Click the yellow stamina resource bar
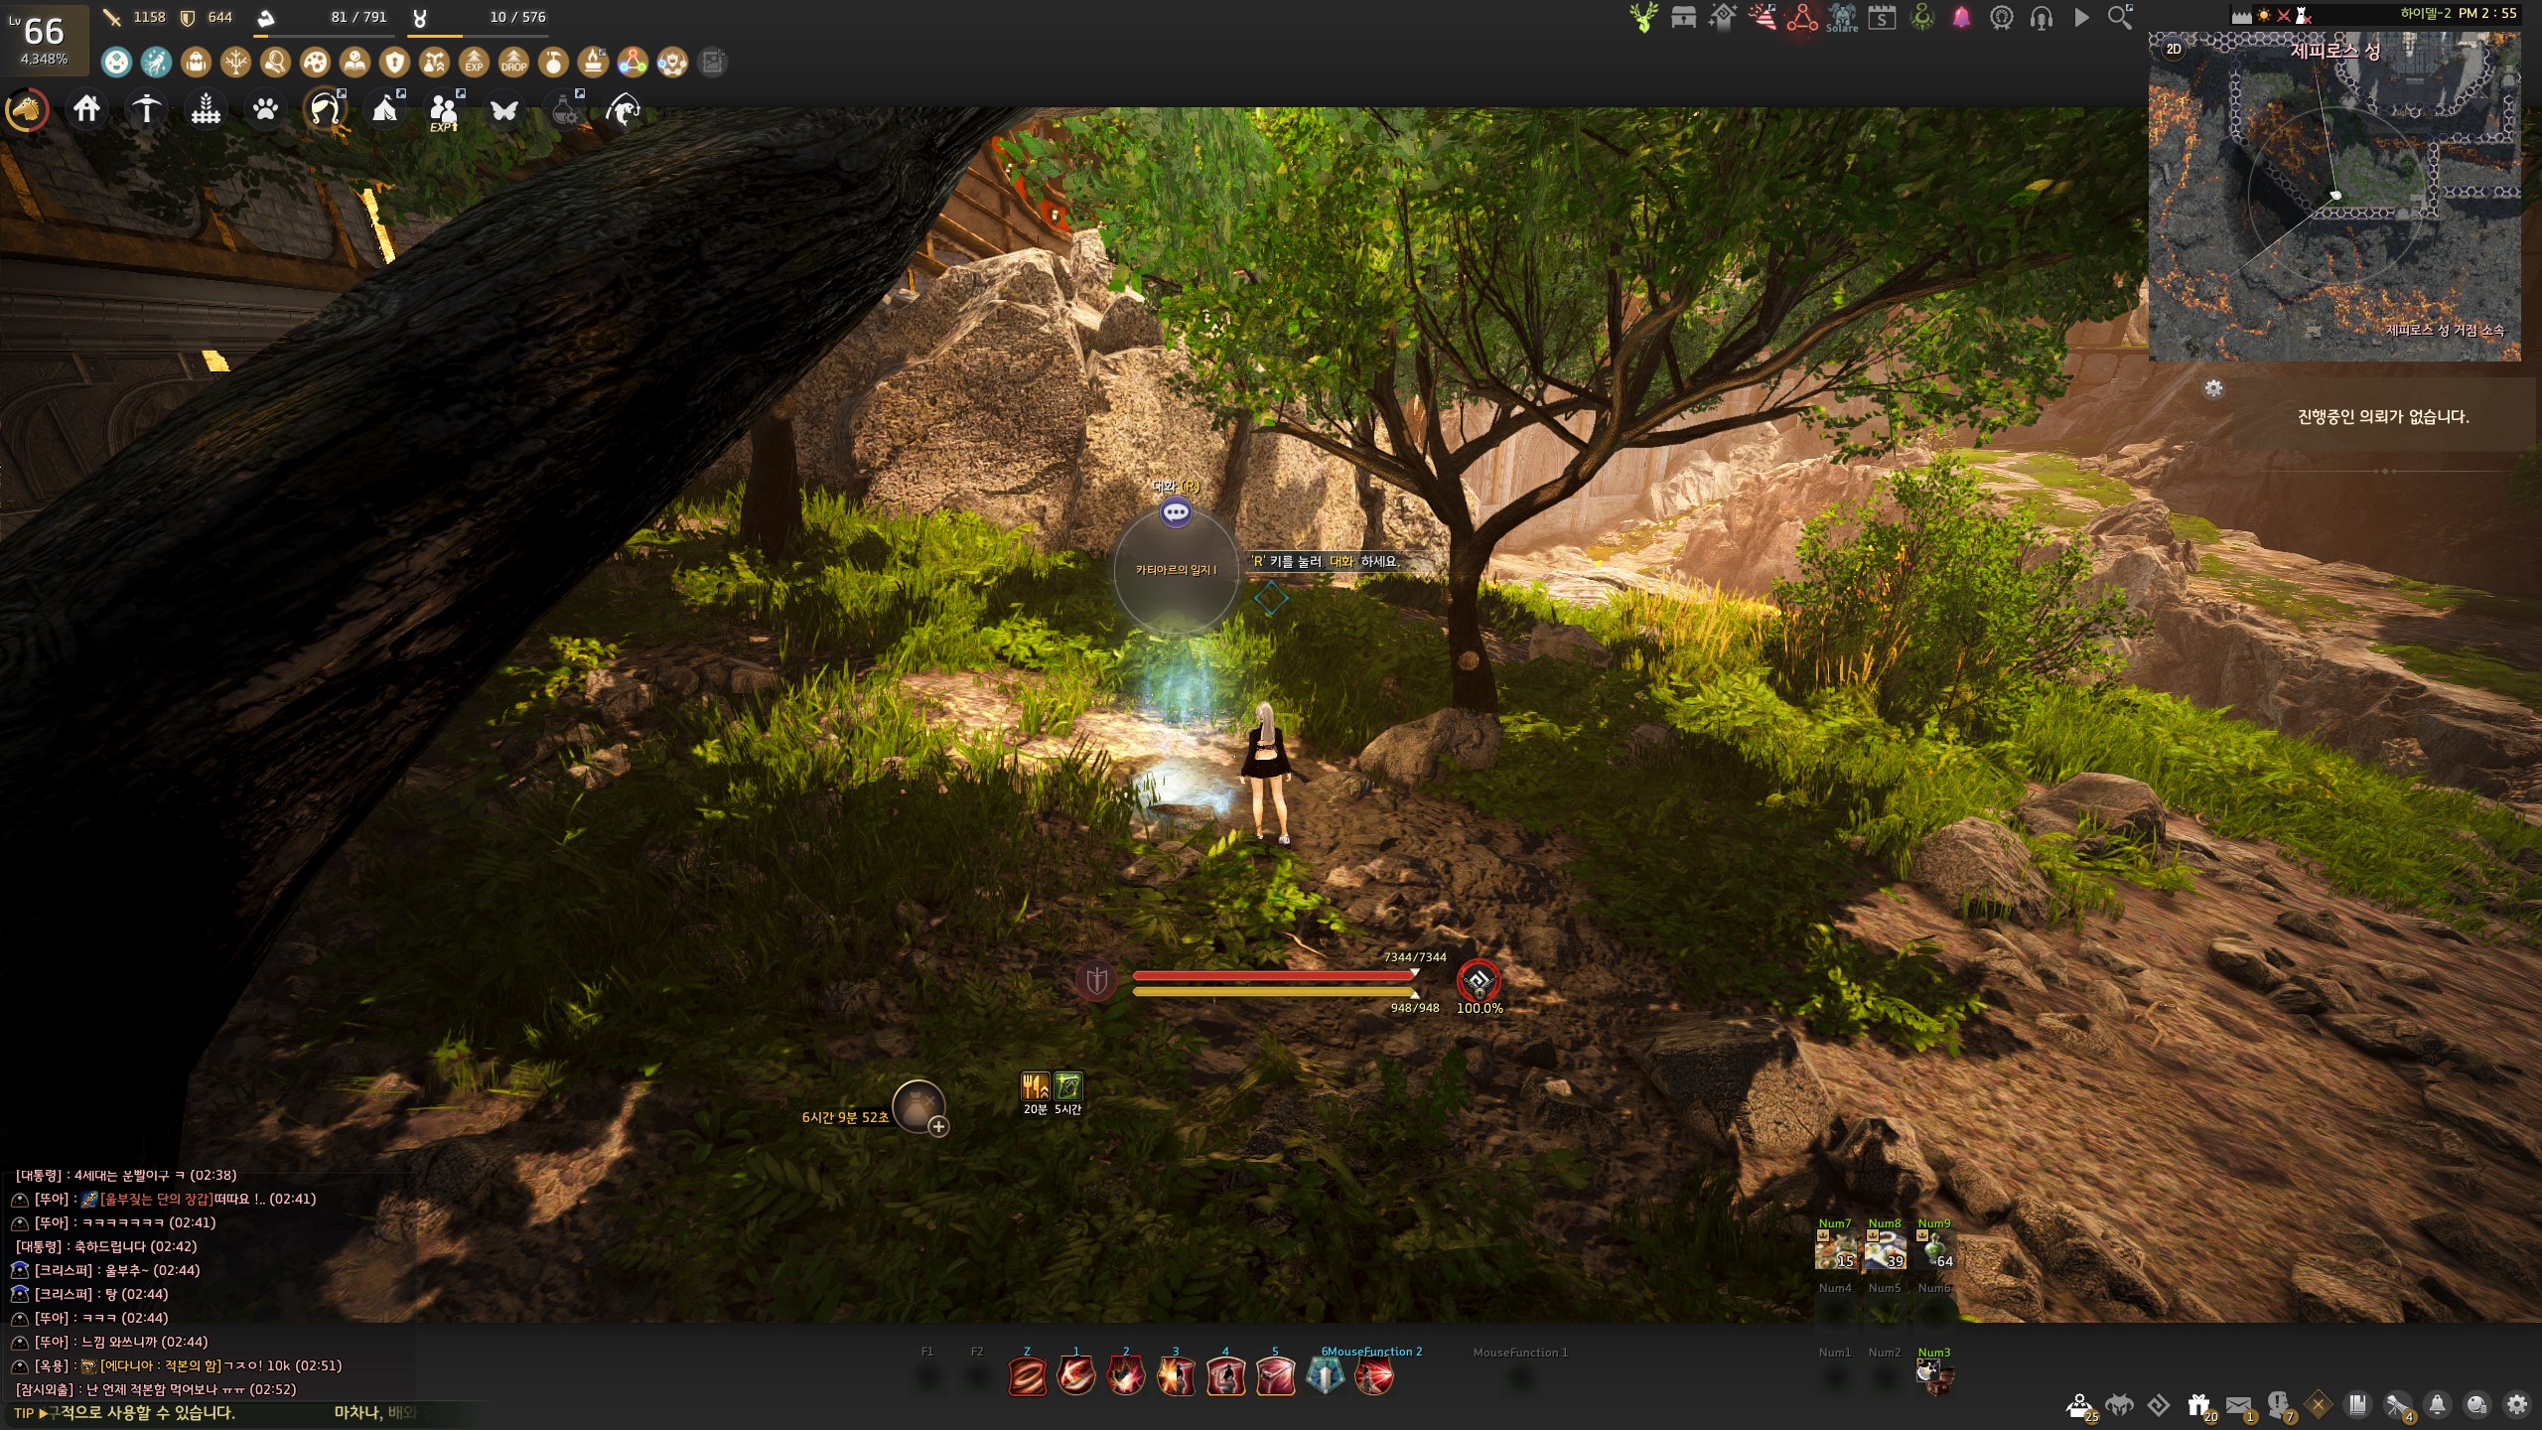 (1274, 991)
